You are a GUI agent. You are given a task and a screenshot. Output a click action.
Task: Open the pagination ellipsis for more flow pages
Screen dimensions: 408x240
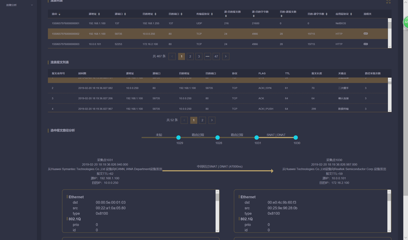point(207,57)
